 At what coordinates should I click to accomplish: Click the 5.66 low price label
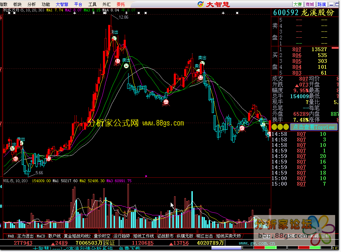pyautogui.click(x=39, y=173)
